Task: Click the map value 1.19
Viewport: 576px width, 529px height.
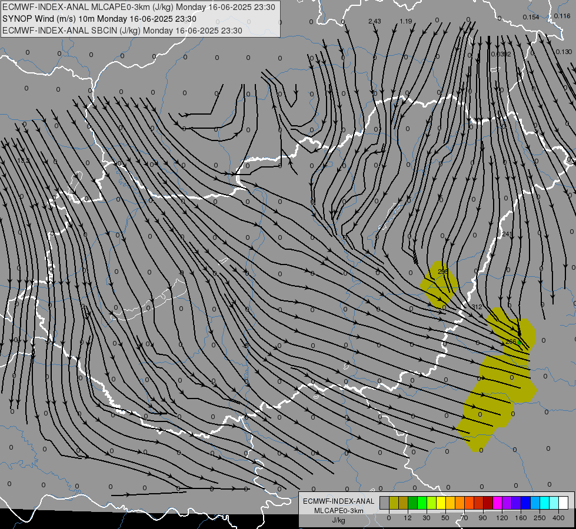Action: [406, 21]
